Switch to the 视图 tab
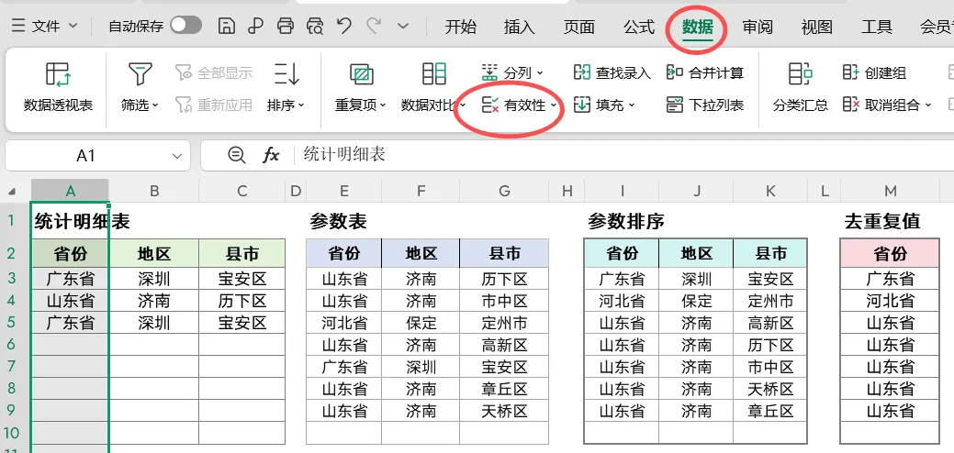Image resolution: width=954 pixels, height=453 pixels. [x=816, y=27]
